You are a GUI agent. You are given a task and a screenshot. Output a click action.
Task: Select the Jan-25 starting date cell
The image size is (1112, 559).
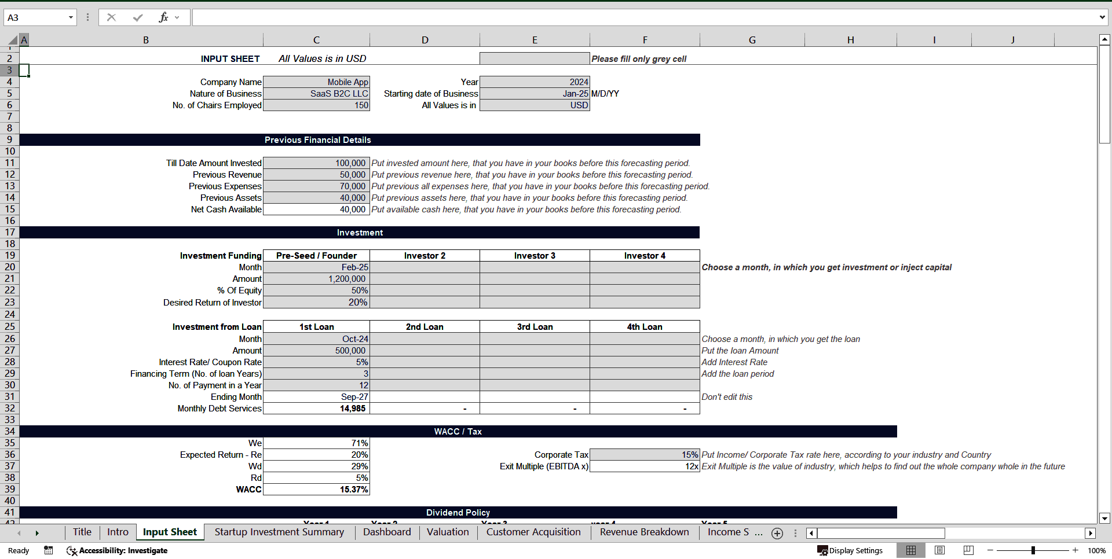(535, 93)
